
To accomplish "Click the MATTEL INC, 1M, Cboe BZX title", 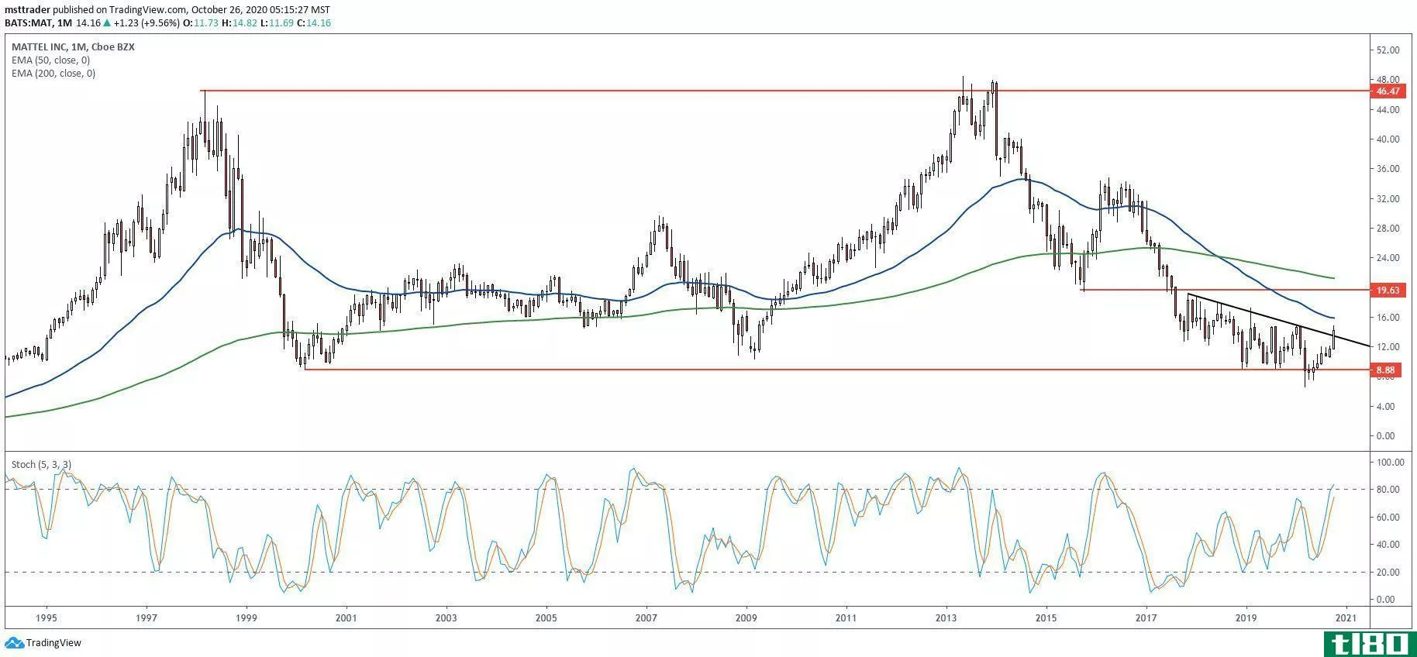I will click(x=73, y=47).
